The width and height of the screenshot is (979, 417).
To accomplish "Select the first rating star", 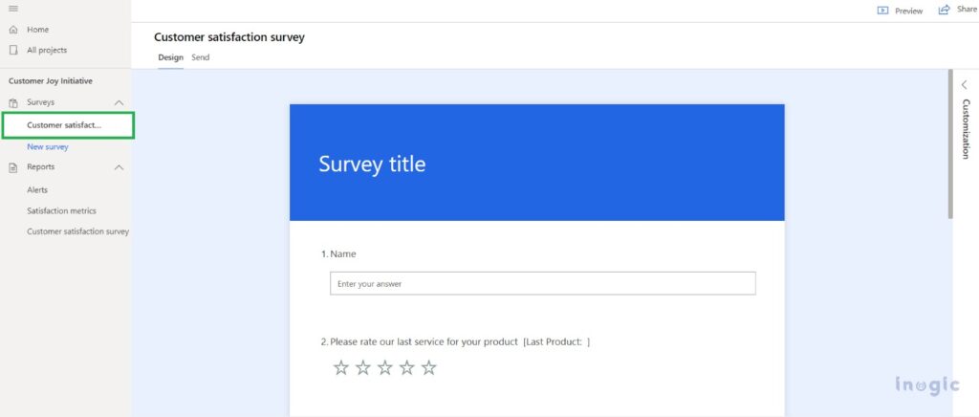I will [x=340, y=367].
